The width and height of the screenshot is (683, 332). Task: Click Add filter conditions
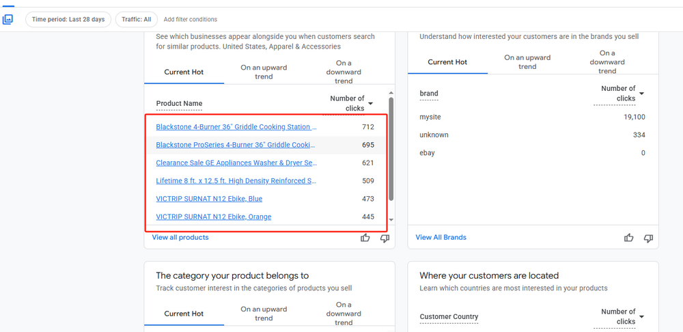click(191, 20)
